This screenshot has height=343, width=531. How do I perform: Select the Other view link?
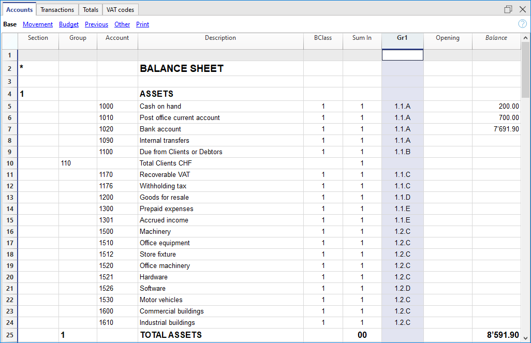122,24
